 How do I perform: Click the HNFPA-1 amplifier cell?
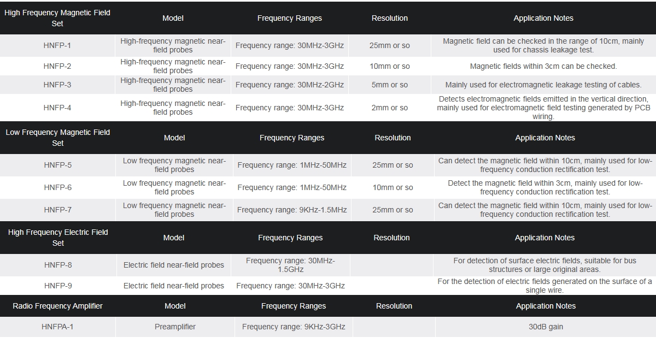pyautogui.click(x=57, y=327)
